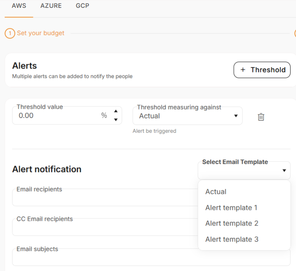Click the Set your budget step
296x271 pixels.
[41, 33]
